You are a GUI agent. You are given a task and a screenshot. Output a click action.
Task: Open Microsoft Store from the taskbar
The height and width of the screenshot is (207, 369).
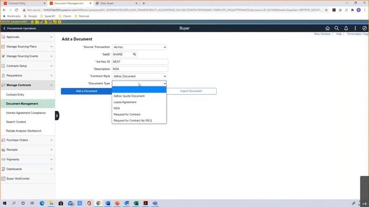tap(61, 203)
